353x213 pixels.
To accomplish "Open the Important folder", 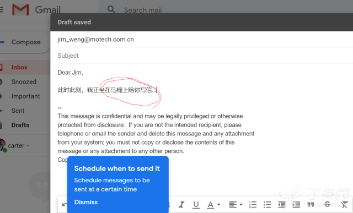I will (26, 96).
